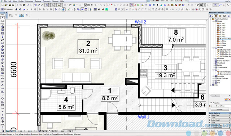
Task: Click the Undo arrow icon
Action: pyautogui.click(x=28, y=5)
